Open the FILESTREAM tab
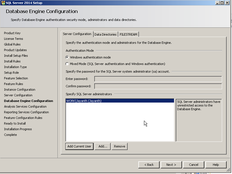The height and width of the screenshot is (174, 232). coord(128,35)
